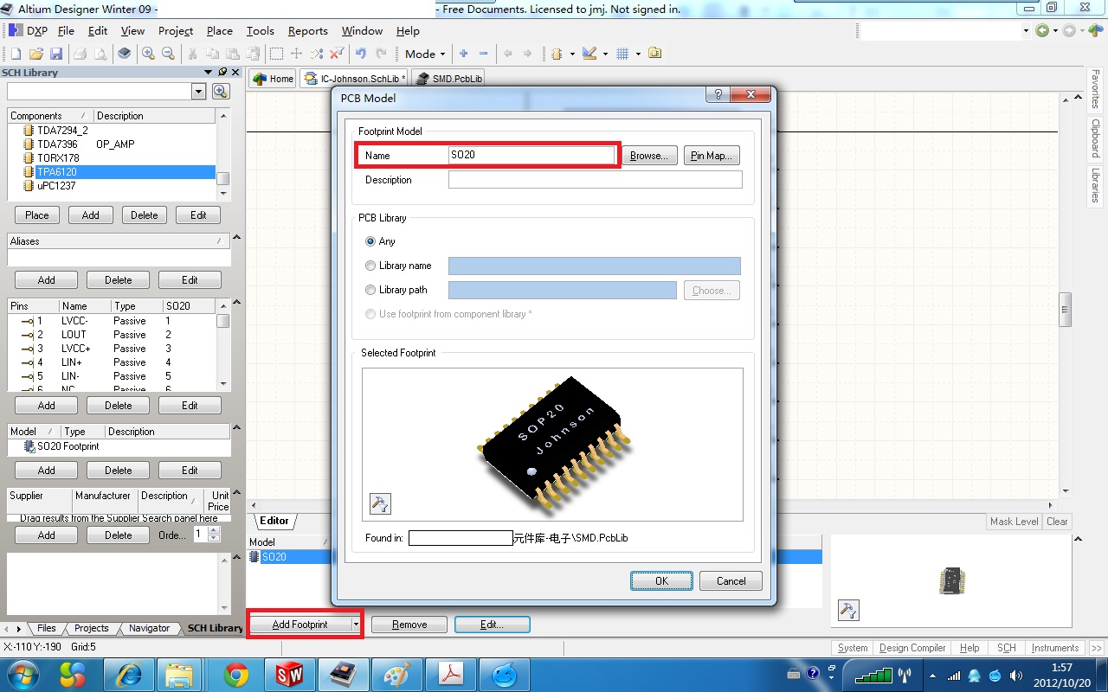Expand the Add Footprint dropdown arrow
This screenshot has height=692, width=1108.
pyautogui.click(x=355, y=625)
